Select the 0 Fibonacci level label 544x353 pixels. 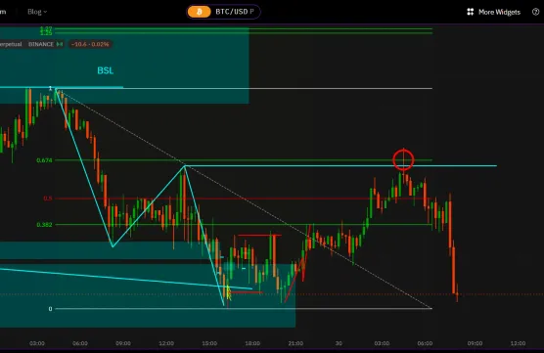50,309
